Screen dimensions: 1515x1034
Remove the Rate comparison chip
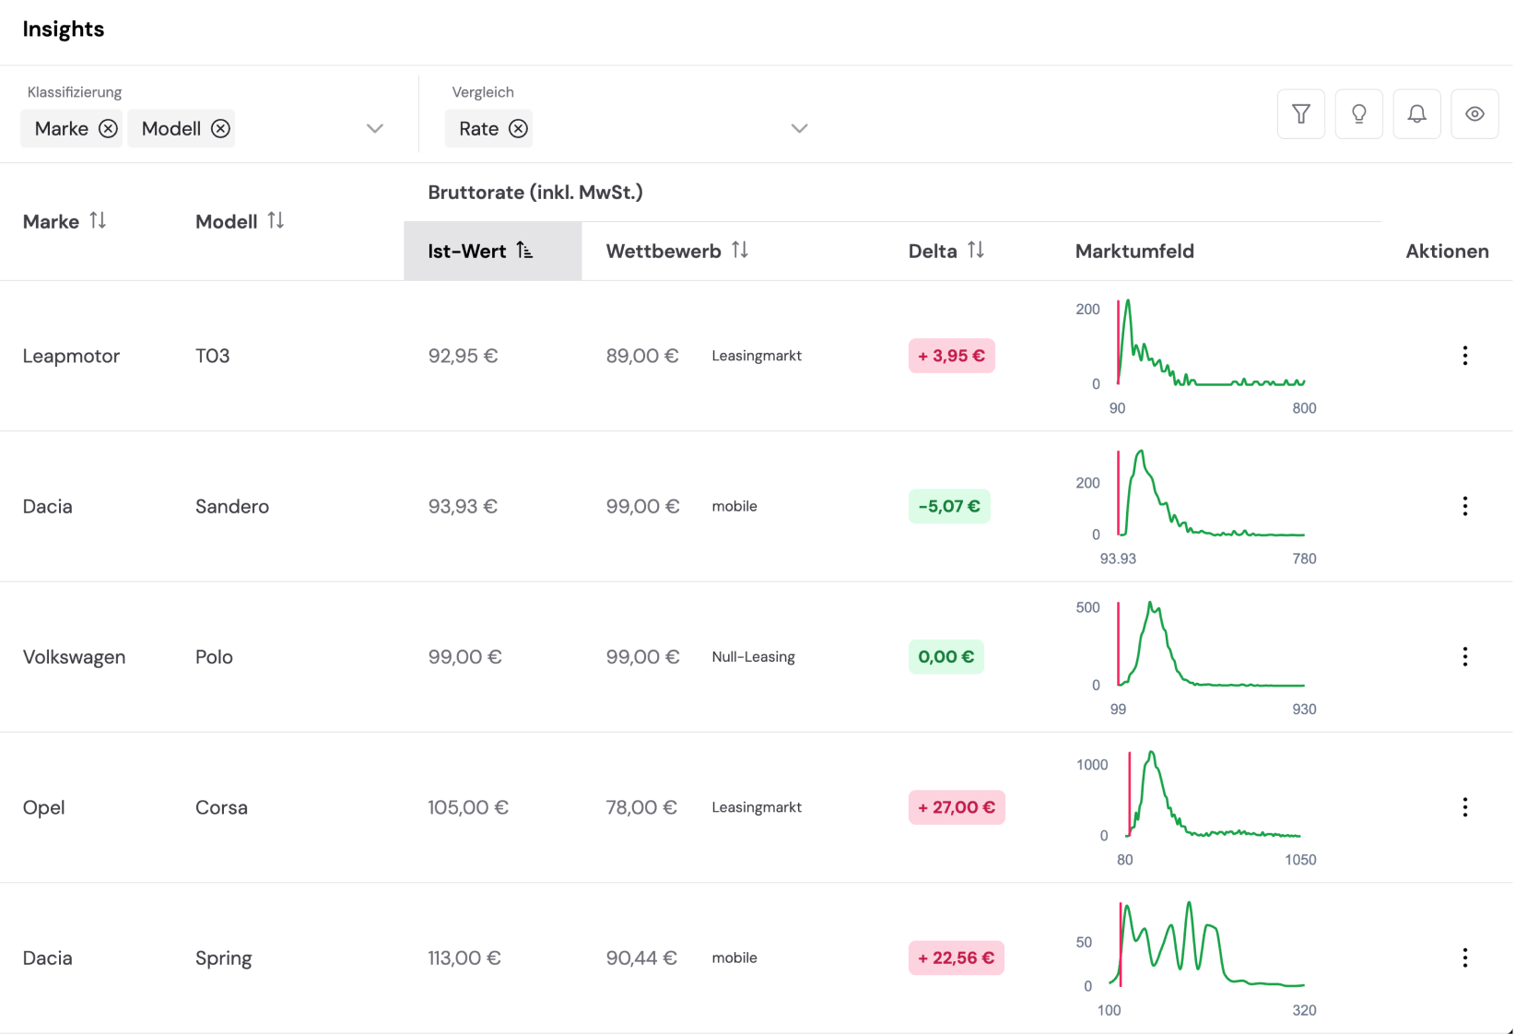tap(519, 129)
